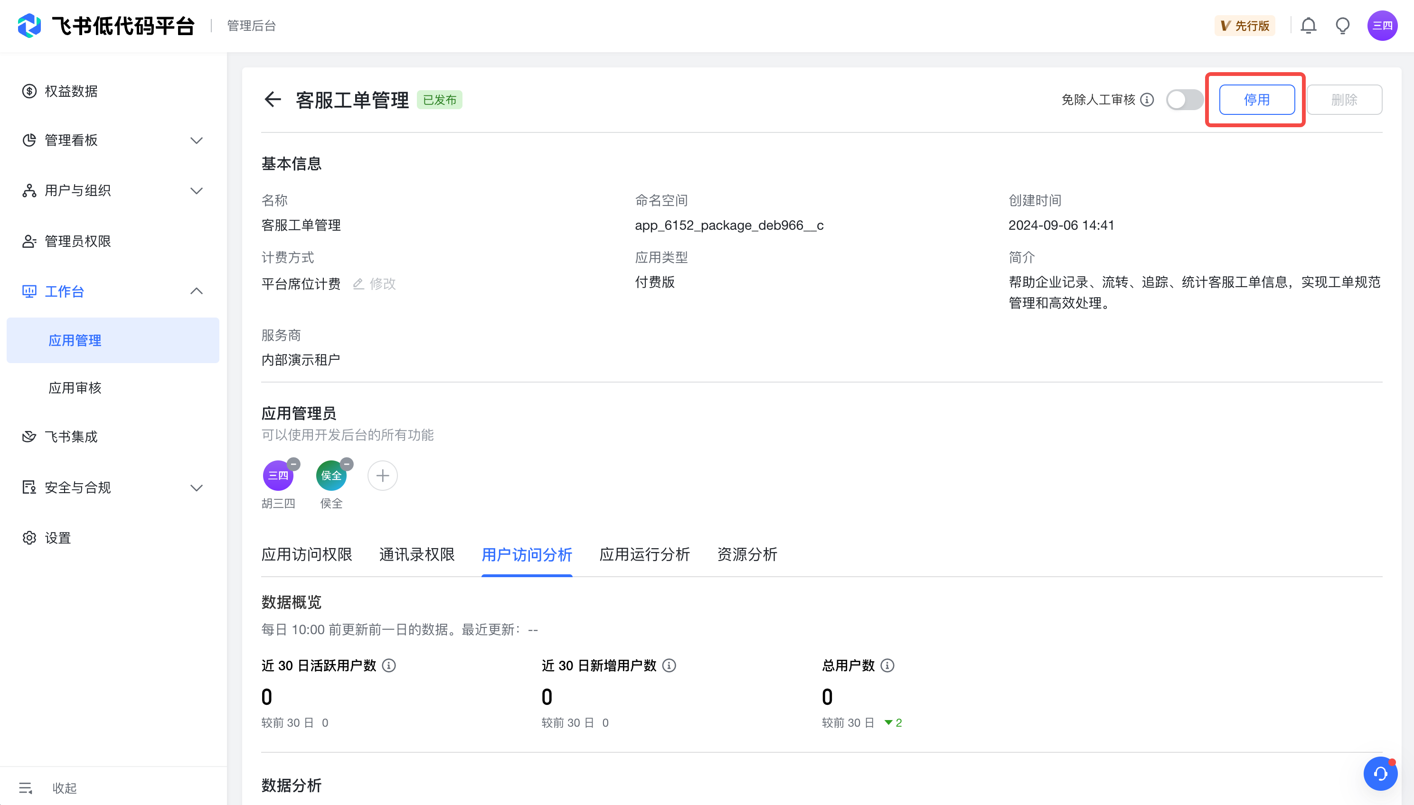Select the 用户访问分析 tab
Image resolution: width=1414 pixels, height=805 pixels.
point(527,554)
